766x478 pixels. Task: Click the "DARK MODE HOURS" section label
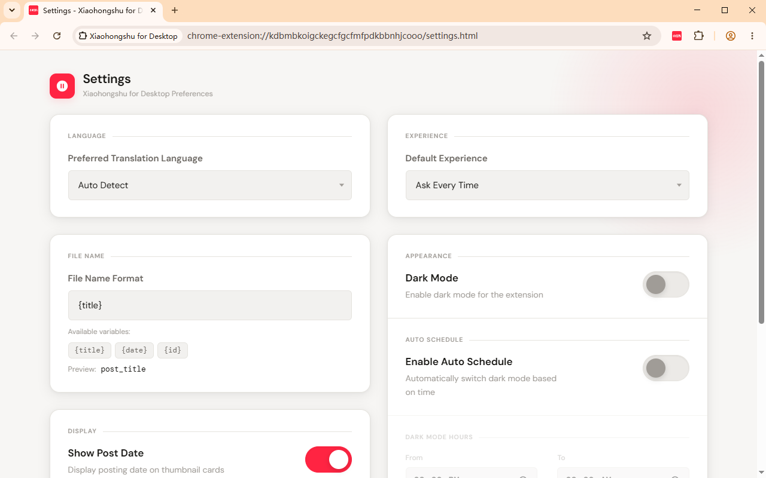(439, 437)
